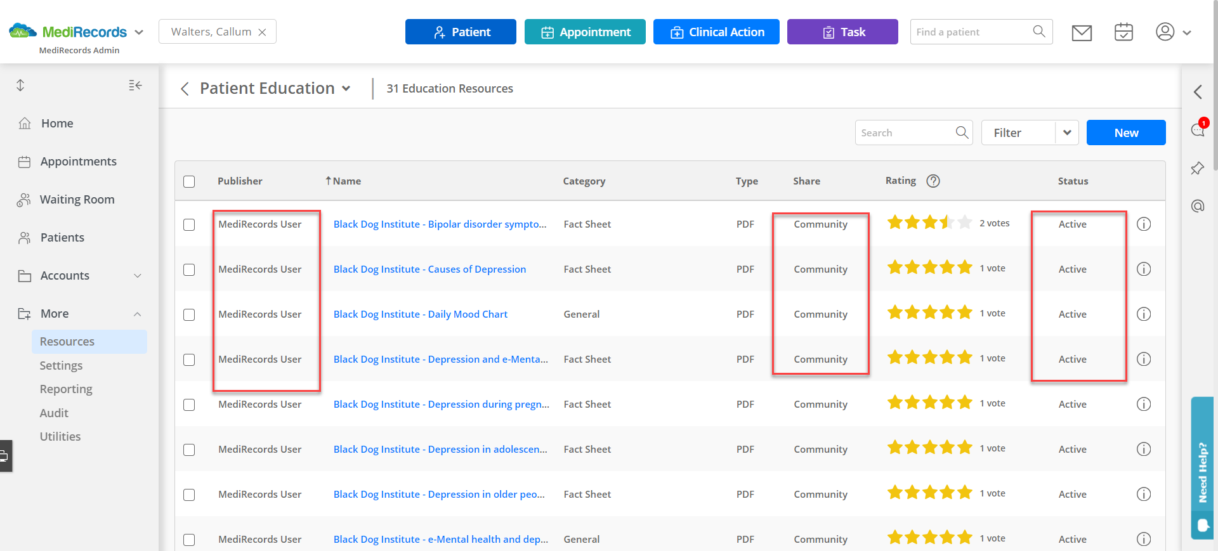Tick checkbox for Depression during pregnancy row

pyautogui.click(x=189, y=405)
